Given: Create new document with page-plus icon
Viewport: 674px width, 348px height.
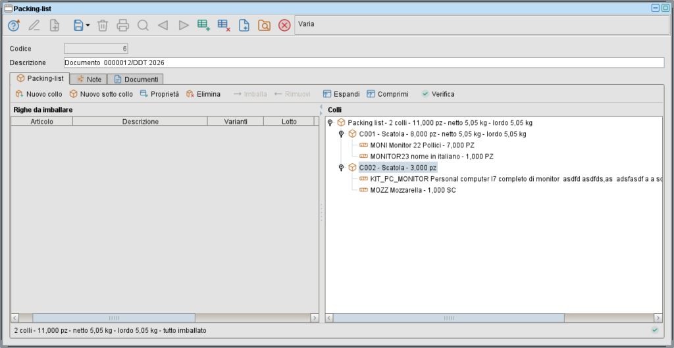Looking at the screenshot, I should pos(55,26).
